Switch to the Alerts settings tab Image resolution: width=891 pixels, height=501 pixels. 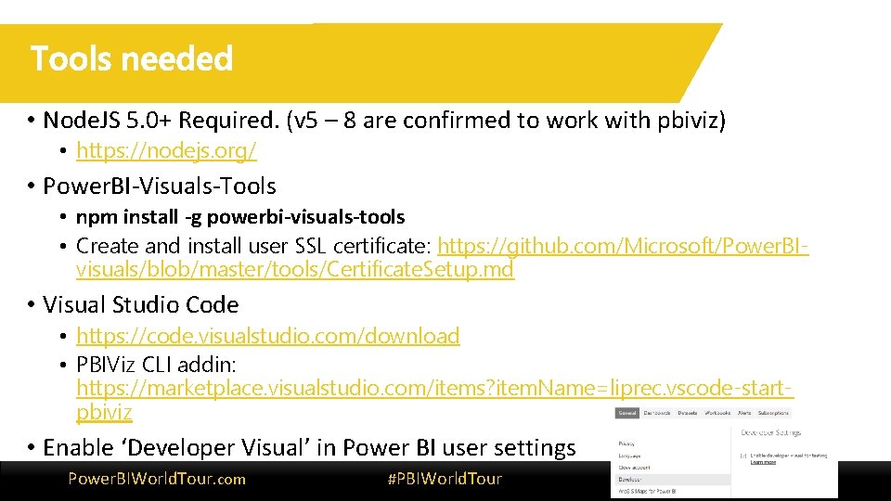point(743,413)
